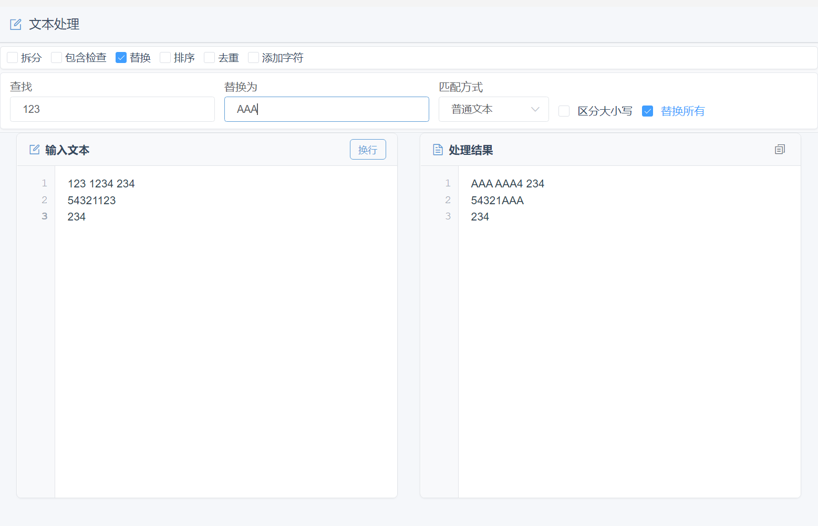The width and height of the screenshot is (818, 526).
Task: Click the copy icon in the 处理结果 header
Action: [x=780, y=150]
